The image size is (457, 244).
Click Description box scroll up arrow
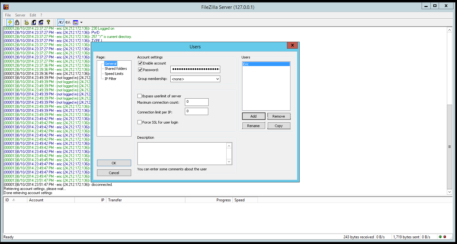(229, 145)
